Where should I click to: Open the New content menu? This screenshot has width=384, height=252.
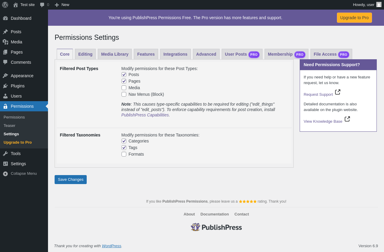(62, 5)
